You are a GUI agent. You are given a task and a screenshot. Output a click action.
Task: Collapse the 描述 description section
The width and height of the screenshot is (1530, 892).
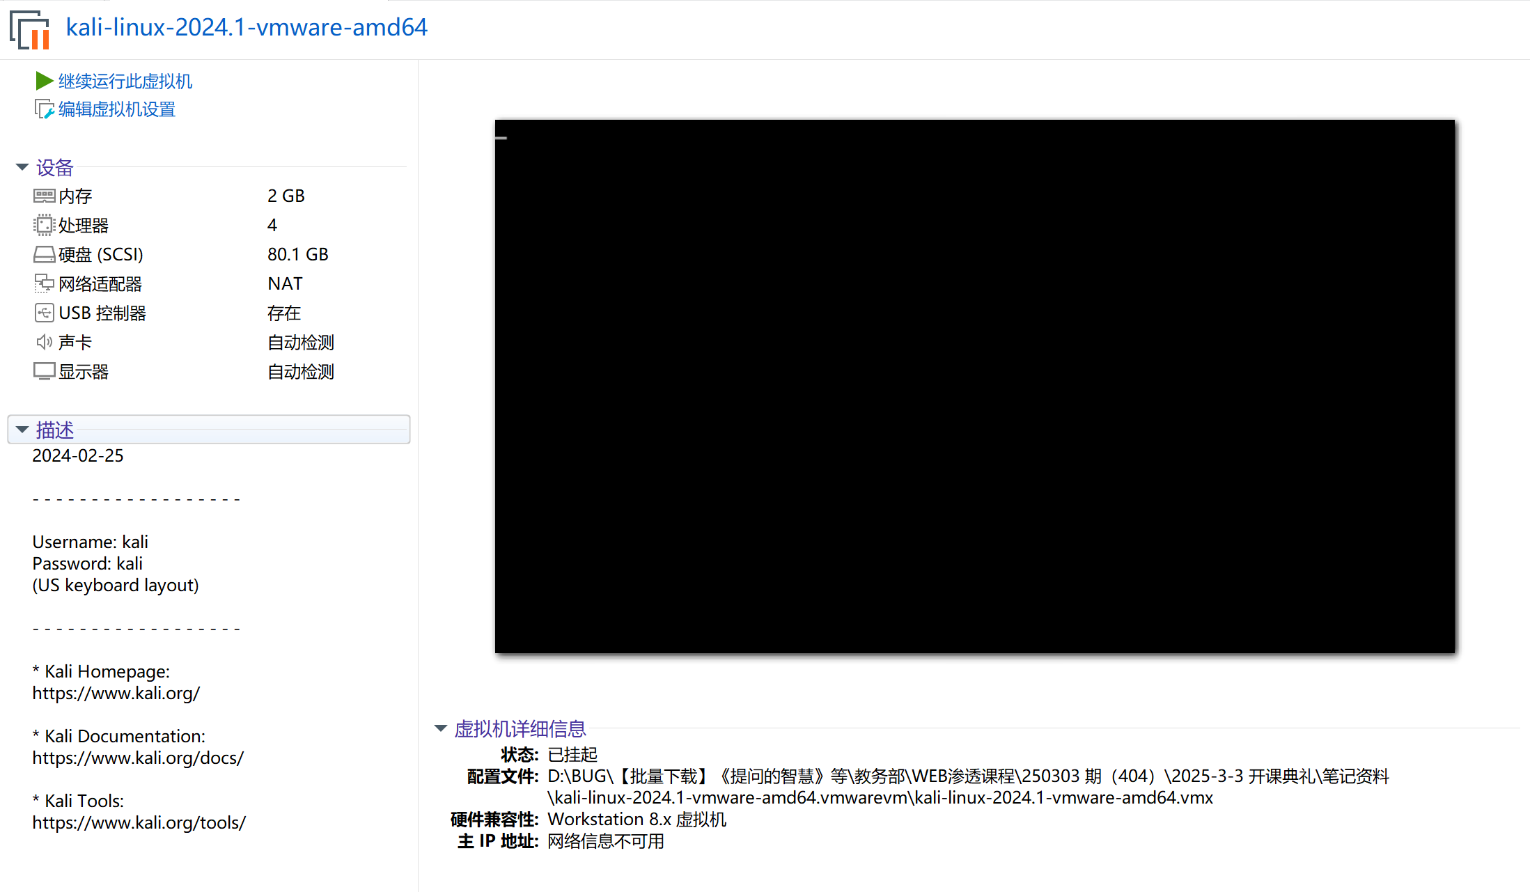pos(22,430)
